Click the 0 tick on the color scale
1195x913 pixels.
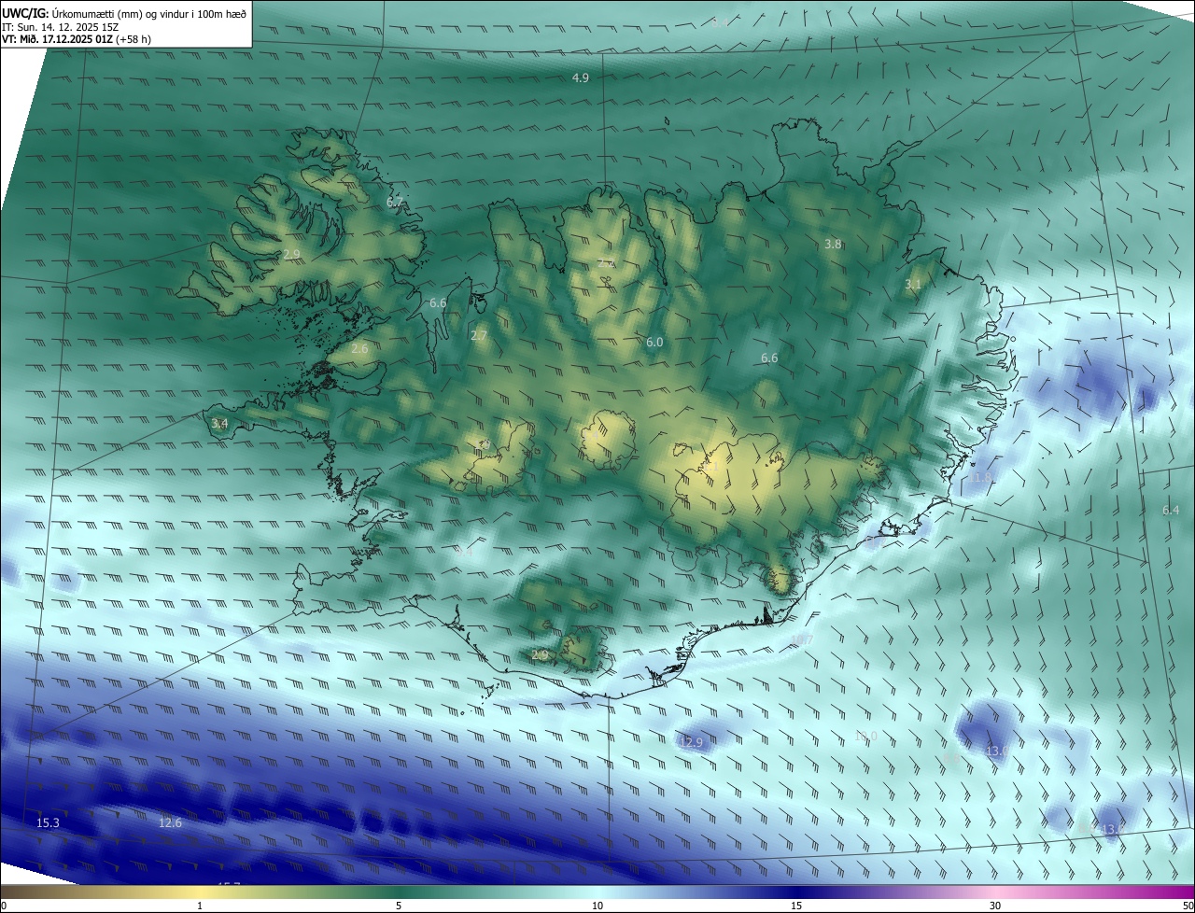(x=4, y=906)
